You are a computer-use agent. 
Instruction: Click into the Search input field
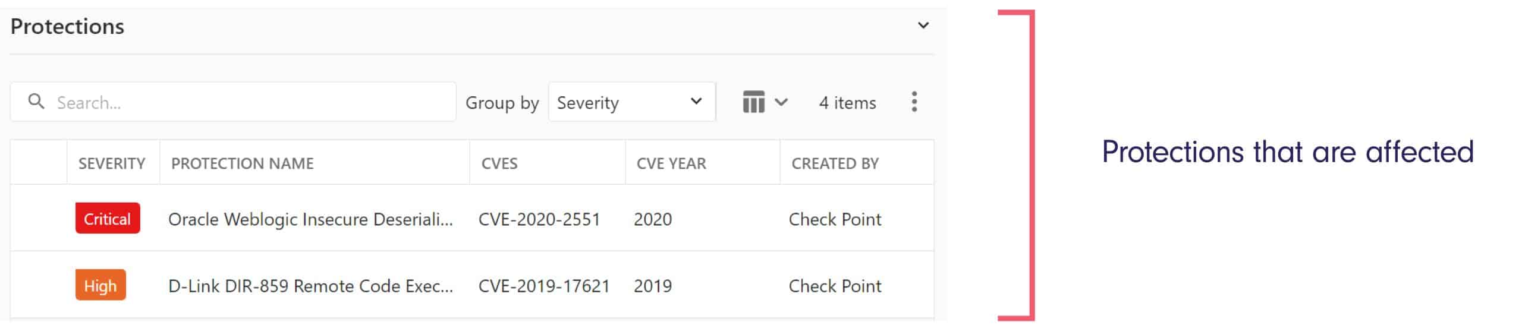coord(250,102)
